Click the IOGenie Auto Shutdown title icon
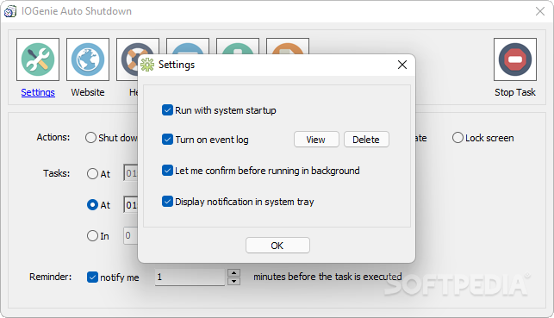Viewport: 554px width, 318px height. point(9,11)
